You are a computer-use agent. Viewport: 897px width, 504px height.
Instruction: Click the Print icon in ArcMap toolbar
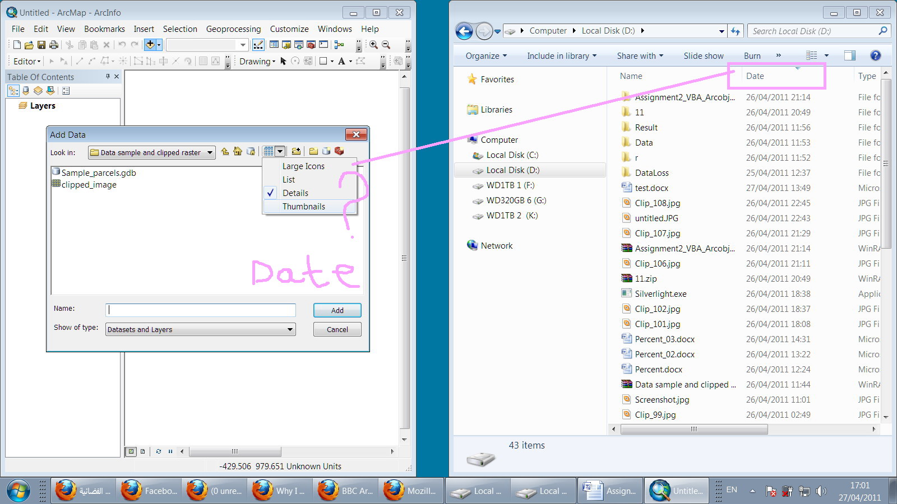(54, 45)
